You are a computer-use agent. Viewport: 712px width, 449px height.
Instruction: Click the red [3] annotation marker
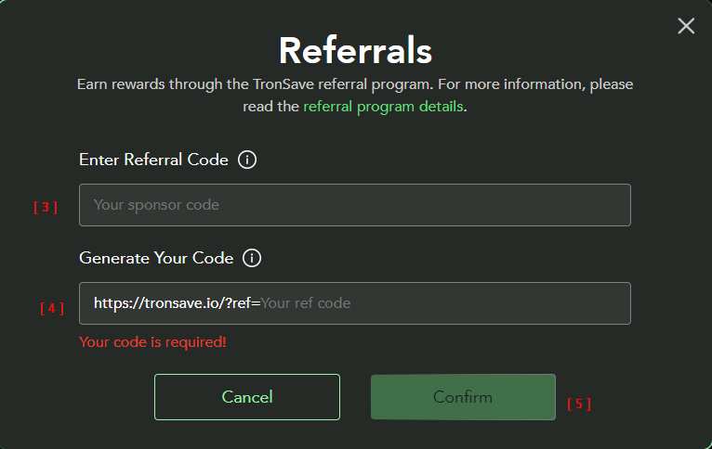click(x=46, y=208)
